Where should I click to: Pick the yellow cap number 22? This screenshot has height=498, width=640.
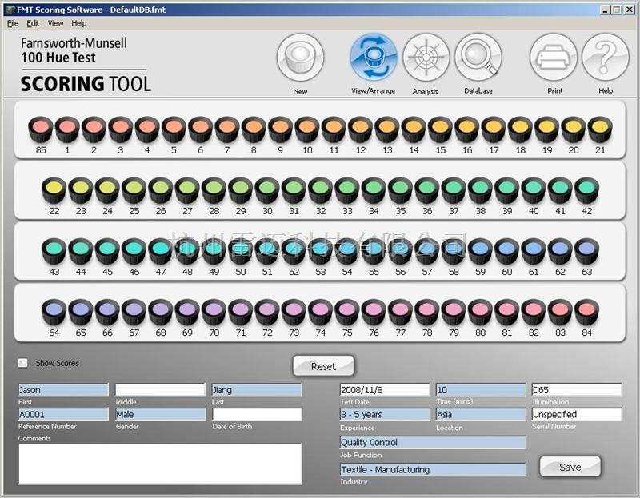[x=54, y=190]
